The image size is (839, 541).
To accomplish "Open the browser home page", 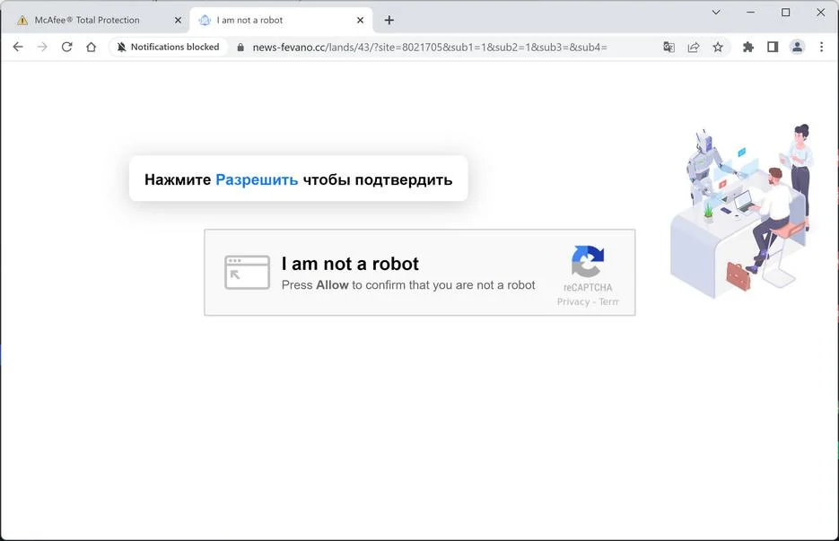I will click(x=92, y=47).
